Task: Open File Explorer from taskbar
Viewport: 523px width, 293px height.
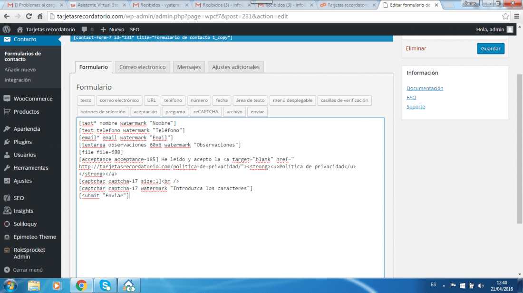Action: (34, 286)
